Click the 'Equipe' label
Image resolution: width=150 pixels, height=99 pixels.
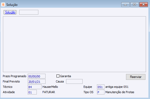click(88, 87)
